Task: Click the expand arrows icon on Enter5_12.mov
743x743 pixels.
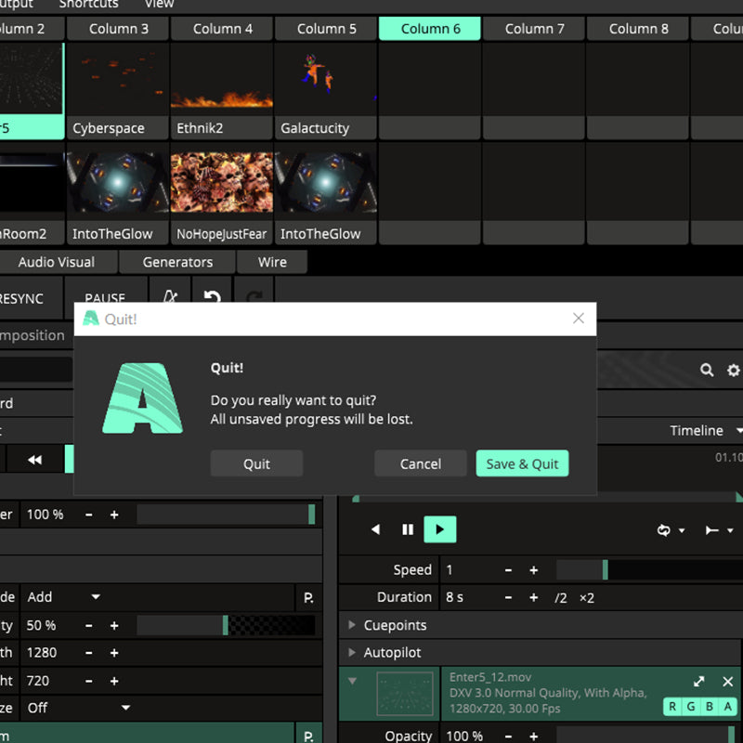Action: click(699, 682)
